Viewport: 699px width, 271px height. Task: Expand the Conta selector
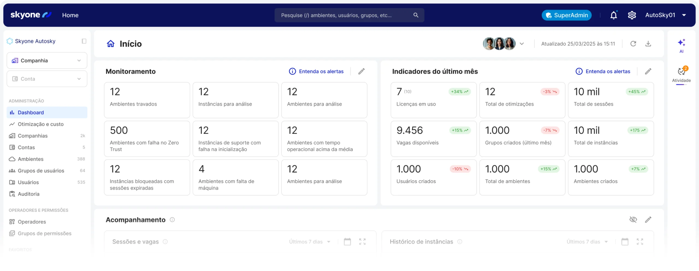[x=47, y=79]
